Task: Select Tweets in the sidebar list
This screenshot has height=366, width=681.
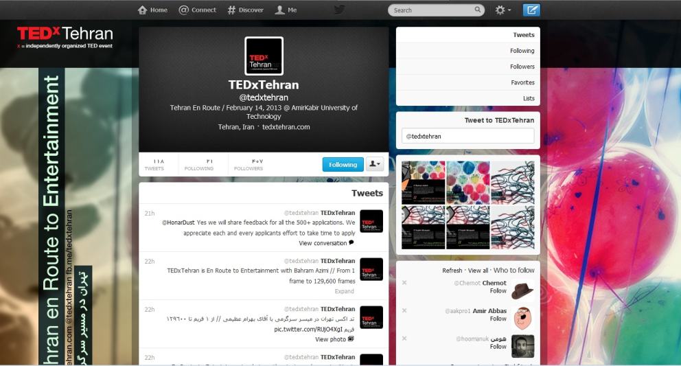Action: tap(468, 35)
